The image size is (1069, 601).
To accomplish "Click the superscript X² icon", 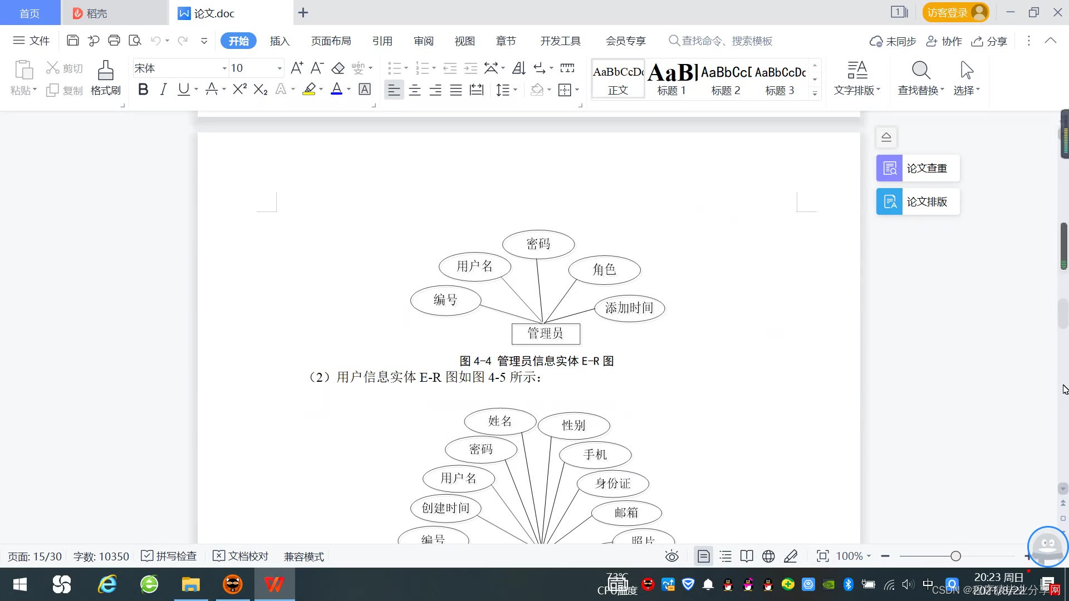I will (239, 90).
